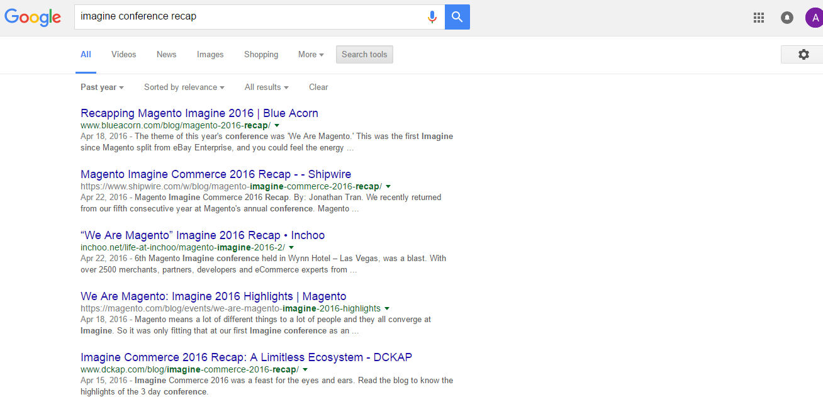Toggle the Search tools button
The image size is (823, 397).
click(365, 55)
